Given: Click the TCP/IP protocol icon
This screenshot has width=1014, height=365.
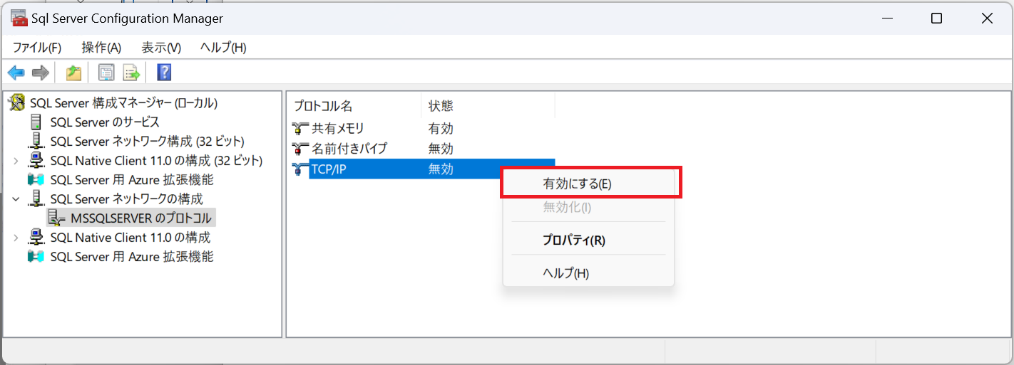Looking at the screenshot, I should pos(301,169).
